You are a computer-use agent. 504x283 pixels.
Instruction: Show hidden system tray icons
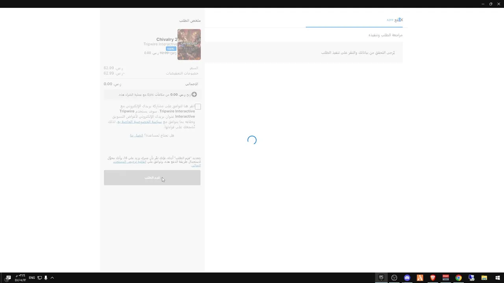(52, 278)
